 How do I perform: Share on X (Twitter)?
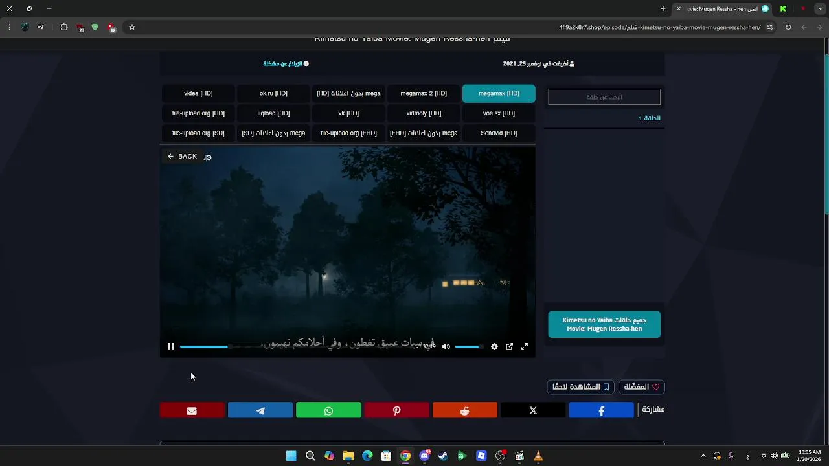[x=533, y=410]
